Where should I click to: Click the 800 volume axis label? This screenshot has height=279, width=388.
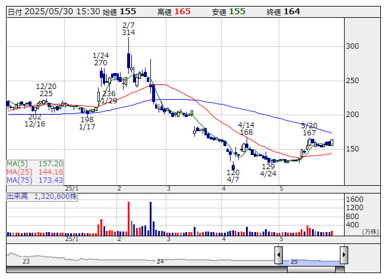point(352,217)
